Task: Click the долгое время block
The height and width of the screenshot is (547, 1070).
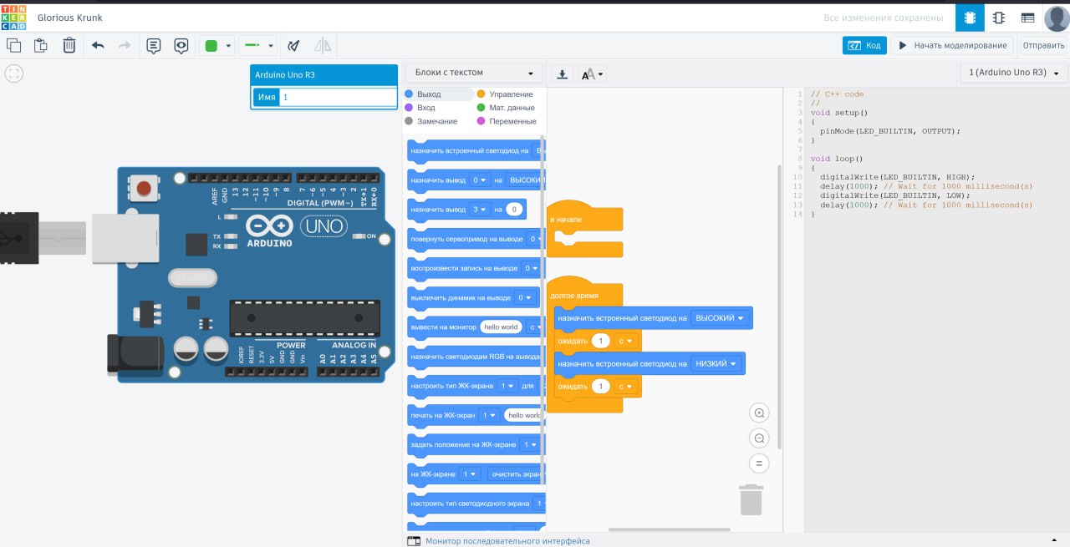Action: coord(584,294)
